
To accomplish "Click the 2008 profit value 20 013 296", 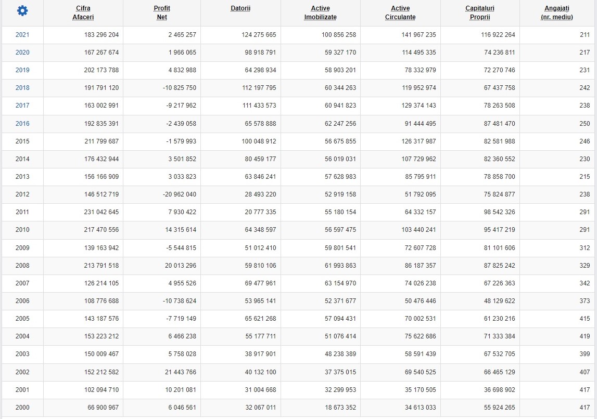I will 181,266.
